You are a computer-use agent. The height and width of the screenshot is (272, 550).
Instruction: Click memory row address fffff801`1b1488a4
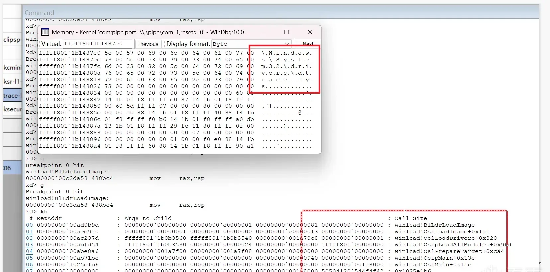69,146
